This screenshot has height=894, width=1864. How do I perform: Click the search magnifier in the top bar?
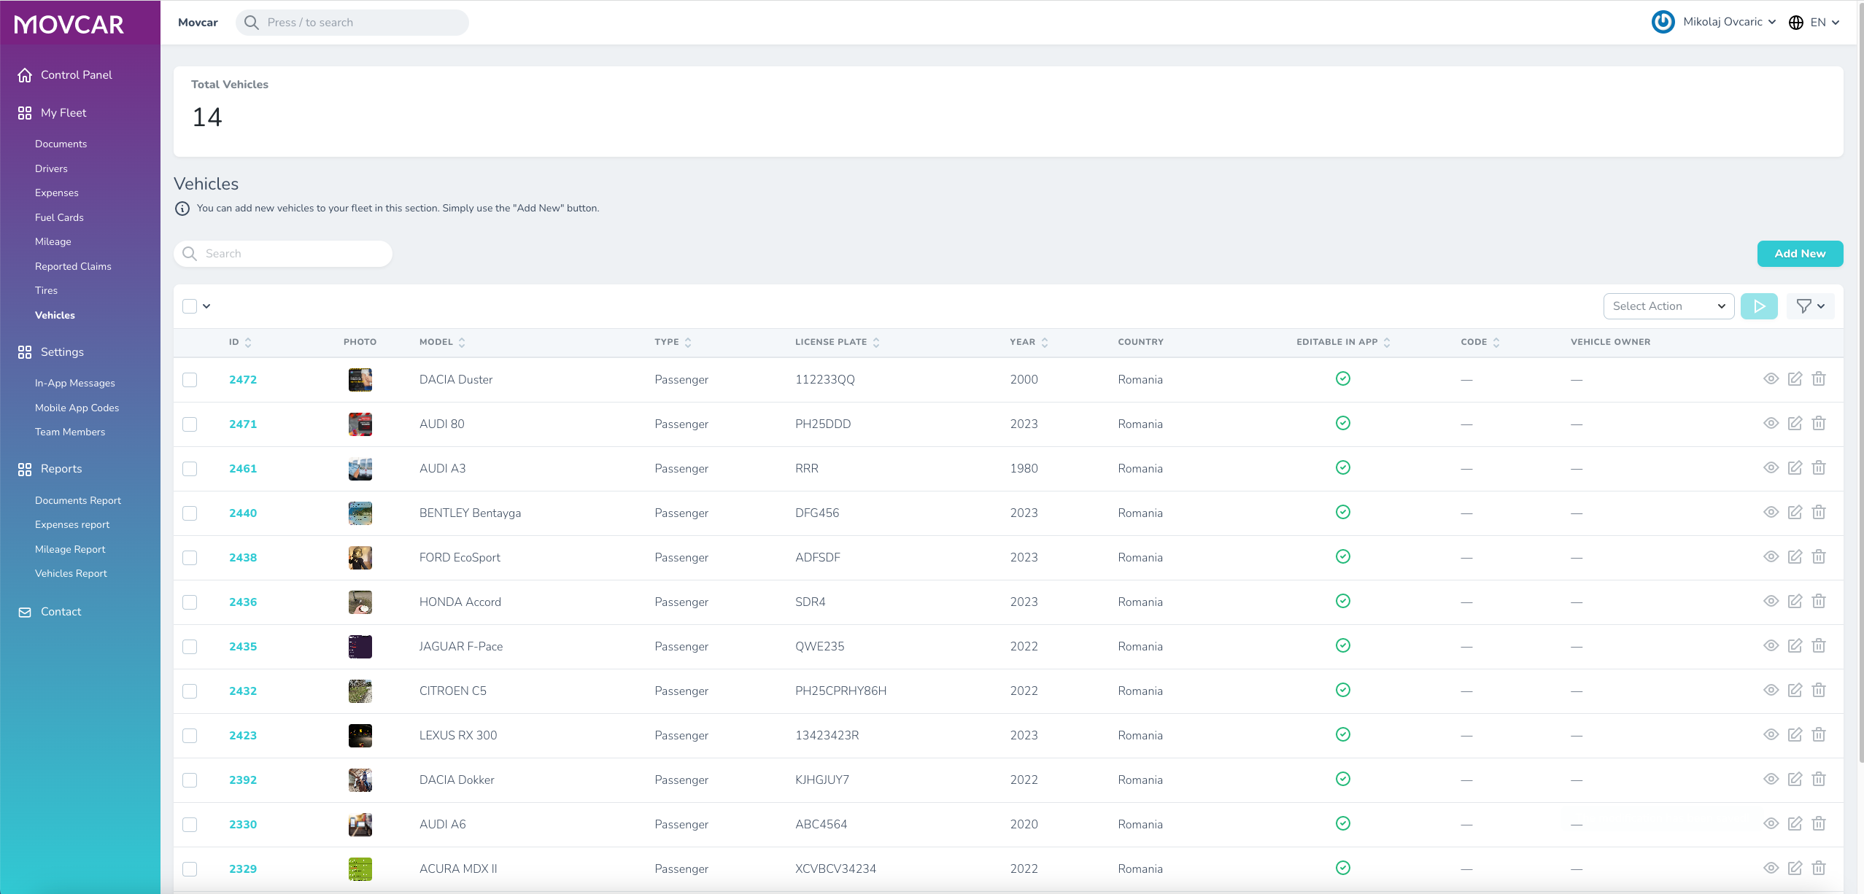click(251, 23)
